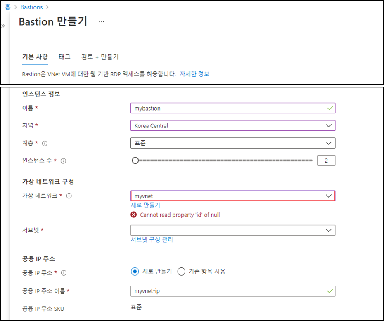Click the 공용 IP 주소 SKU label
Viewport: 384px width, 321px height.
[x=43, y=309]
